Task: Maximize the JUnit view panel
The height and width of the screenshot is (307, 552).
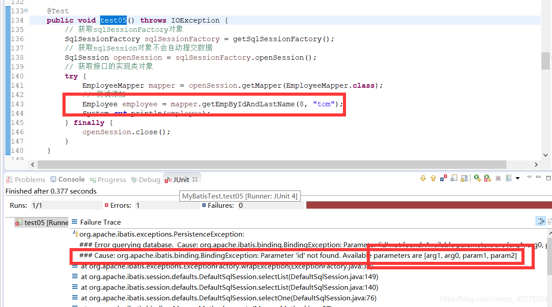Action: click(x=548, y=178)
